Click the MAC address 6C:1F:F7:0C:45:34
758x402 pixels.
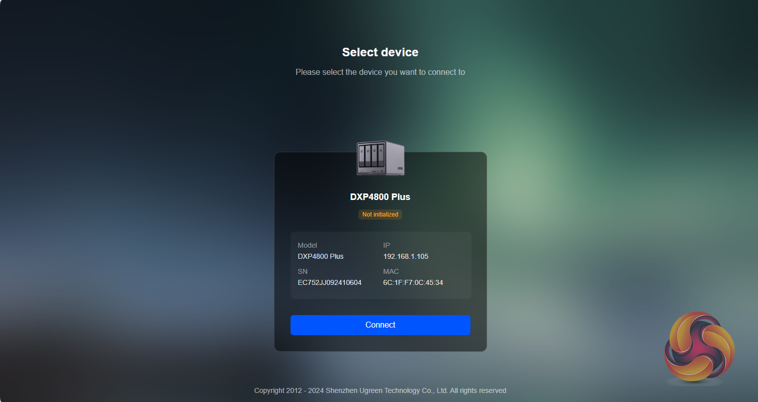(413, 283)
